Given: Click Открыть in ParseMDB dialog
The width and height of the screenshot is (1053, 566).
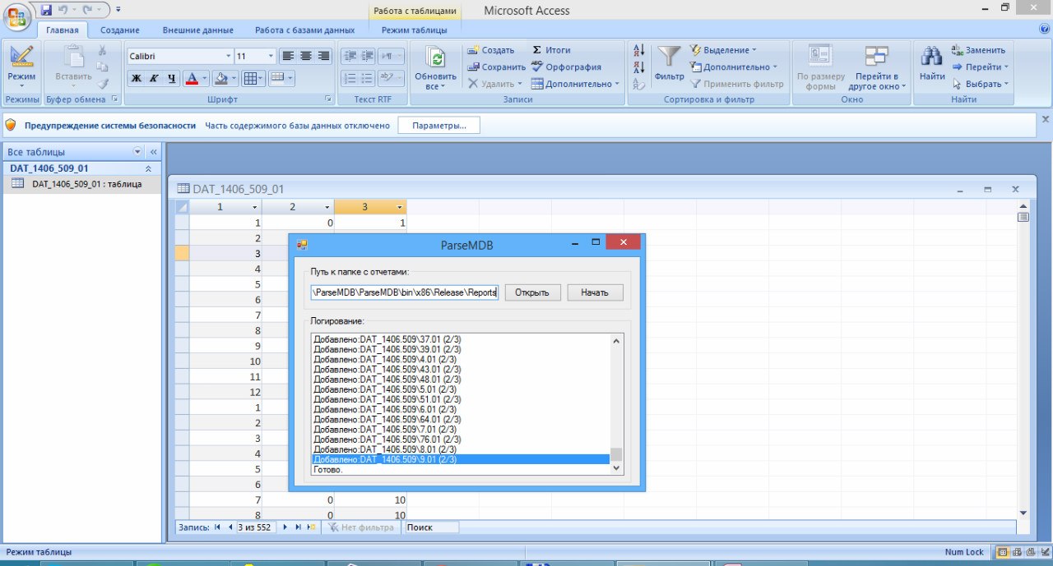Looking at the screenshot, I should 532,292.
